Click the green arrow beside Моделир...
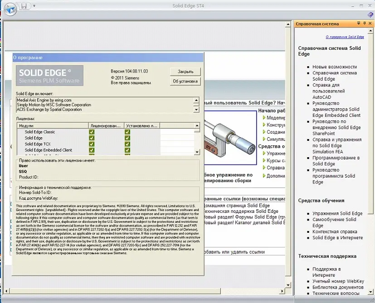This screenshot has width=375, height=303. (263, 118)
